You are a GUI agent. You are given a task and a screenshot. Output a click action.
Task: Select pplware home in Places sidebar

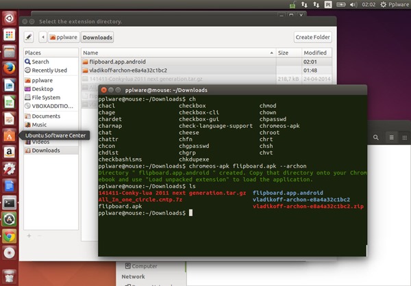(x=51, y=81)
